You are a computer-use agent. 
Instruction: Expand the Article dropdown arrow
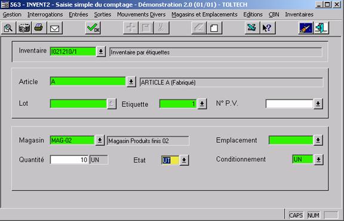tap(131, 82)
